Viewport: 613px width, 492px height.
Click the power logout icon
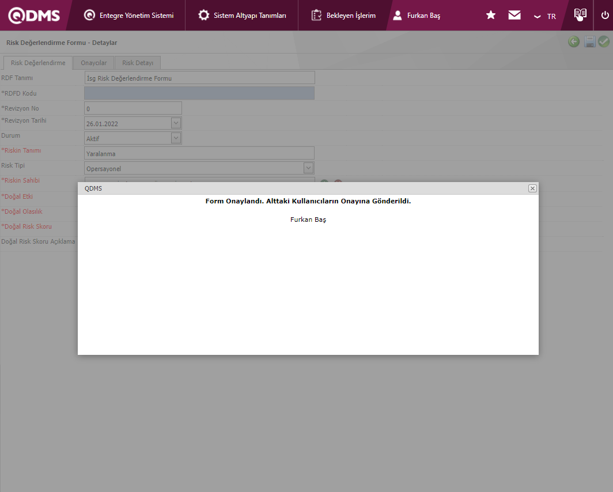(605, 15)
